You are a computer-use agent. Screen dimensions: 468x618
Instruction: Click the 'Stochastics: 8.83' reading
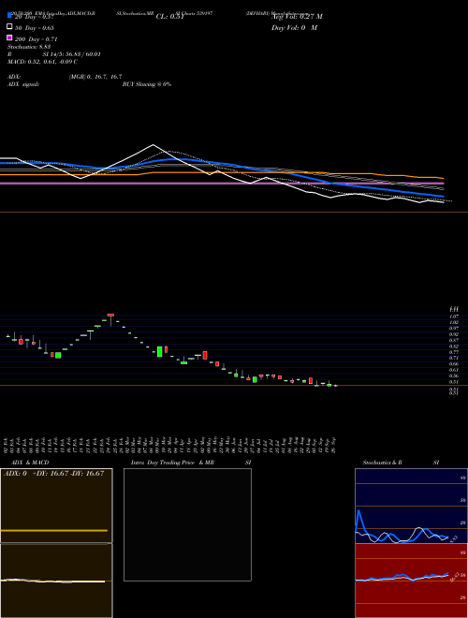tap(29, 47)
